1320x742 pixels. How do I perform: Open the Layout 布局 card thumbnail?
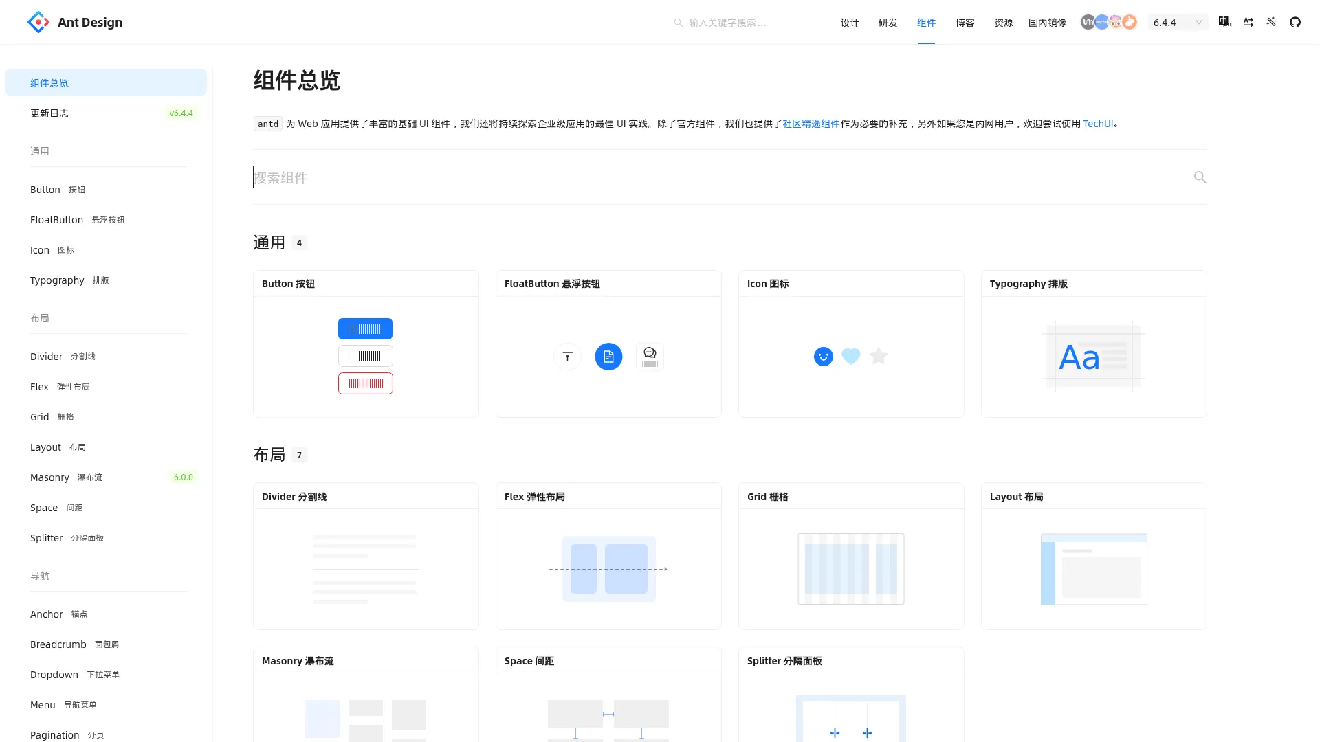tap(1094, 569)
